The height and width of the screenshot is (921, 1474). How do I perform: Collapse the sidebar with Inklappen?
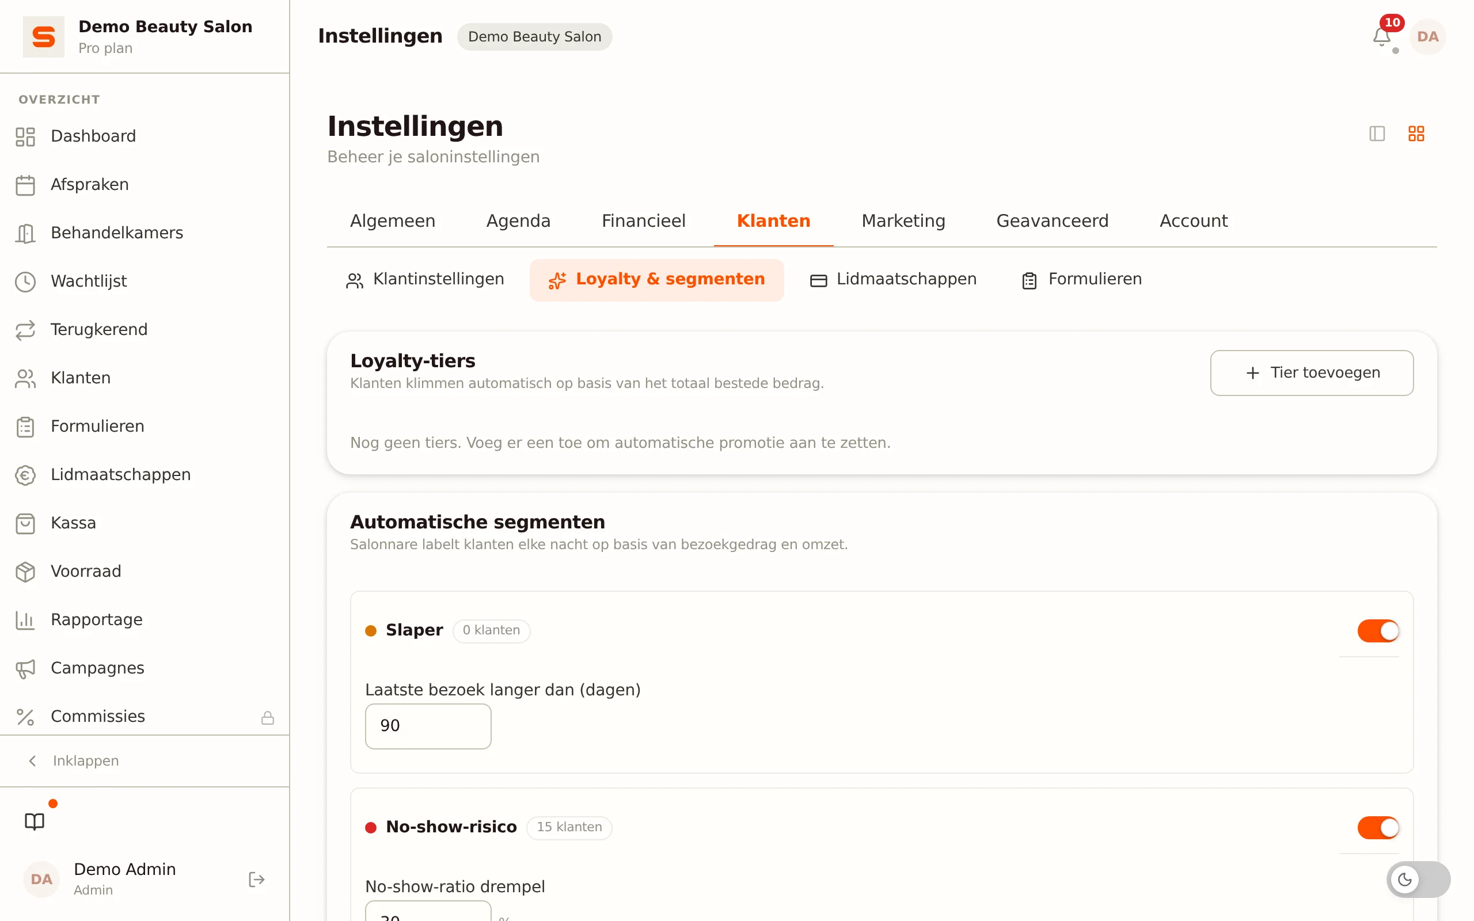click(x=73, y=760)
